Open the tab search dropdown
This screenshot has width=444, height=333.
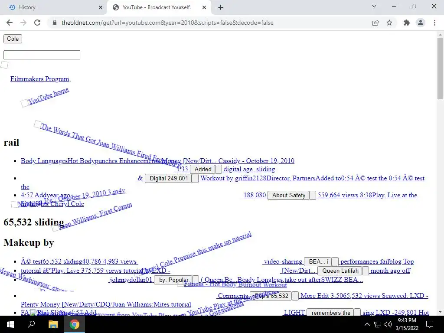(x=374, y=6)
